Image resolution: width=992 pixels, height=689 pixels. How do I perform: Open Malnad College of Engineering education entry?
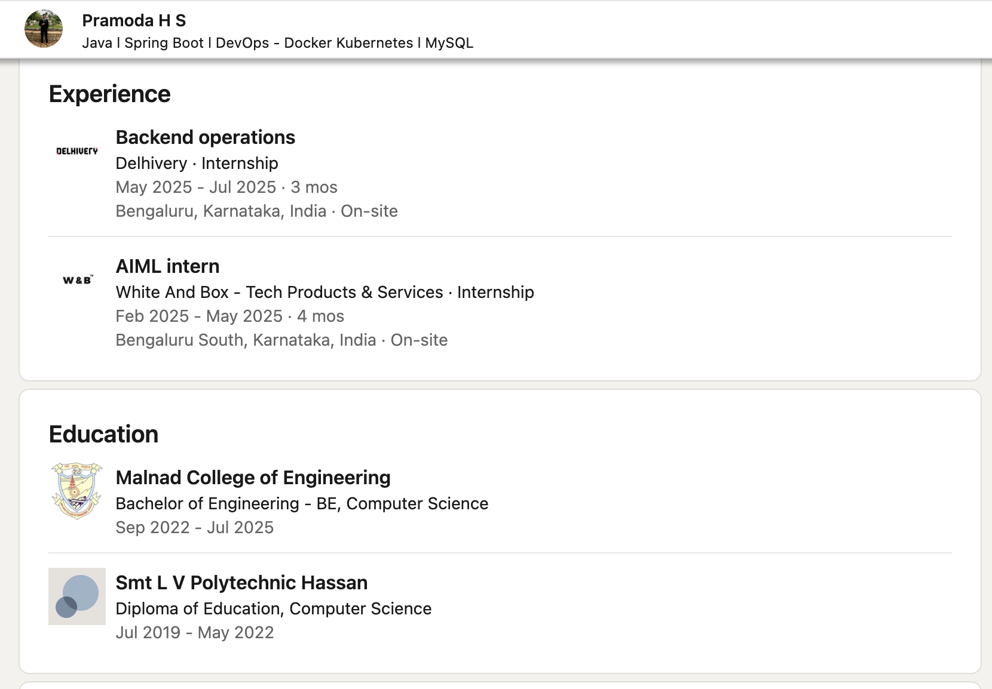pyautogui.click(x=253, y=477)
